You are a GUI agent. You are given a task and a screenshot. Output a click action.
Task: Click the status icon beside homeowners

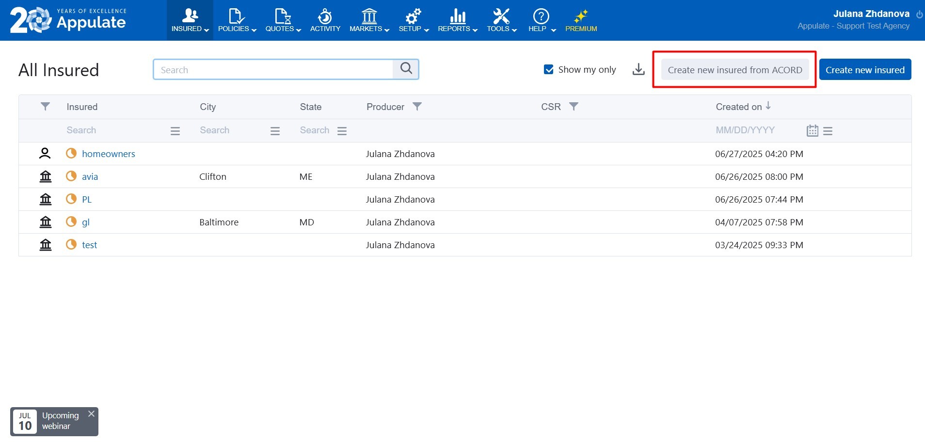71,154
